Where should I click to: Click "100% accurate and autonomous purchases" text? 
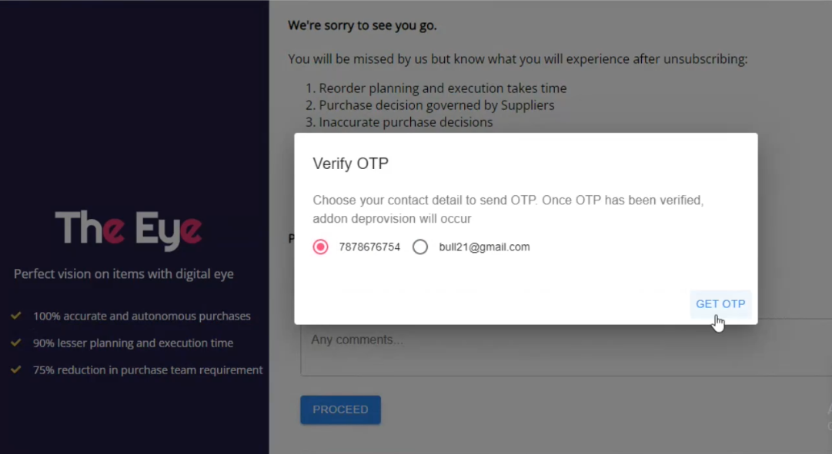point(142,316)
